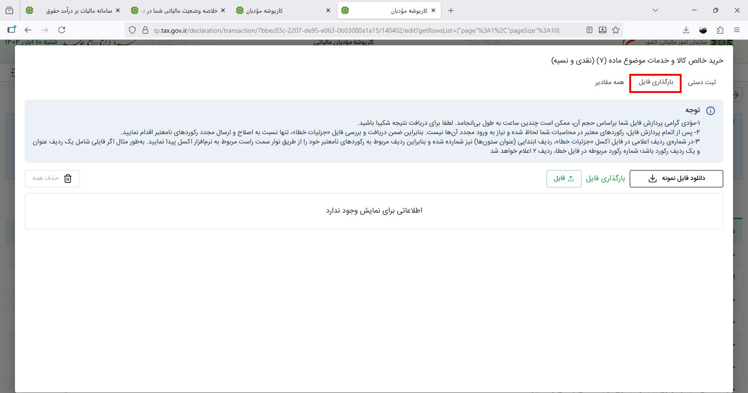Select the بارگذاری فایل tab

point(655,82)
